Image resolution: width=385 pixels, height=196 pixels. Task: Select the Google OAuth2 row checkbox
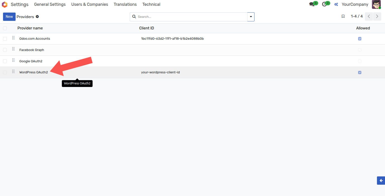[5, 61]
